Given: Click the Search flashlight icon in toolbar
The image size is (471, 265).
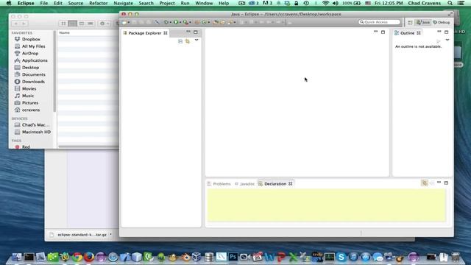Looking at the screenshot, I should pos(230,22).
